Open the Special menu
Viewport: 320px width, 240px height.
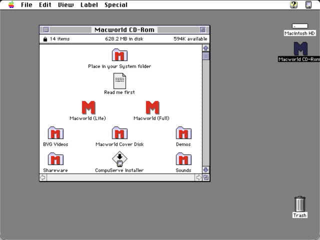tap(116, 4)
